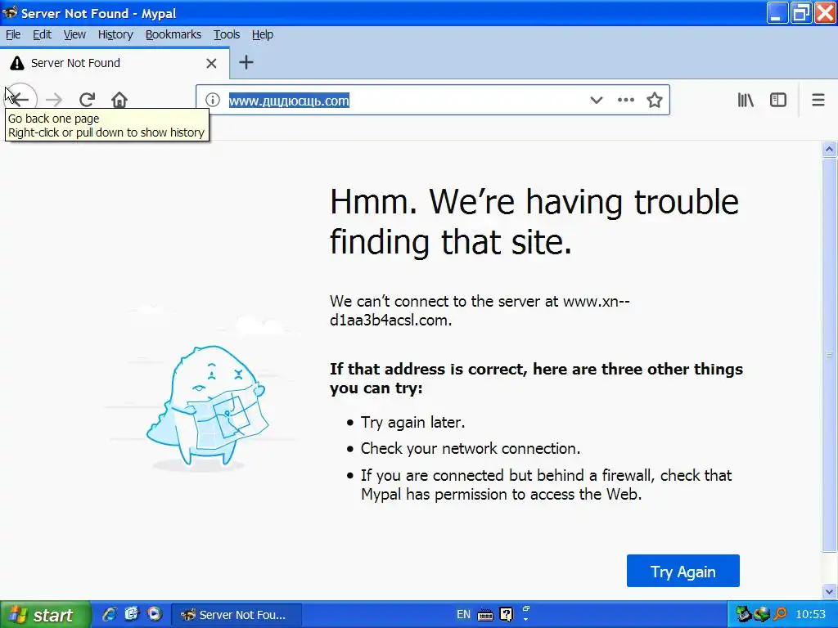Click the lost dinosaur illustration
838x628 pixels.
pyautogui.click(x=207, y=406)
